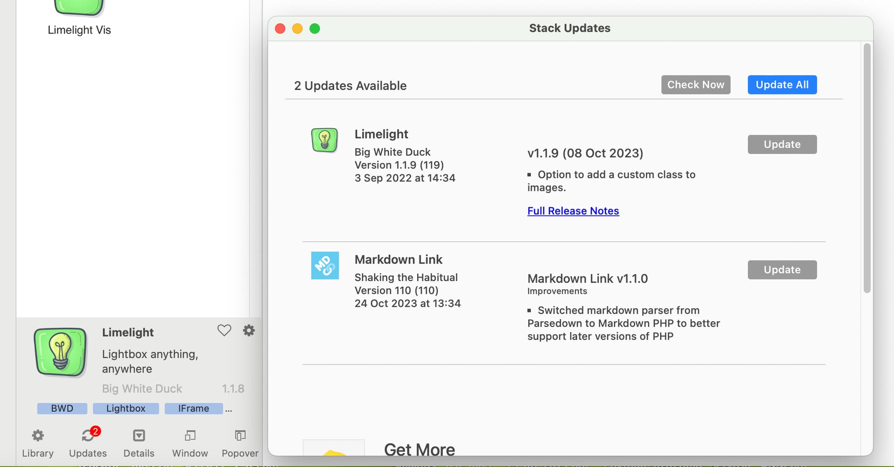Click 'Markdown Link v1.1.0' text
The width and height of the screenshot is (894, 467).
click(588, 278)
